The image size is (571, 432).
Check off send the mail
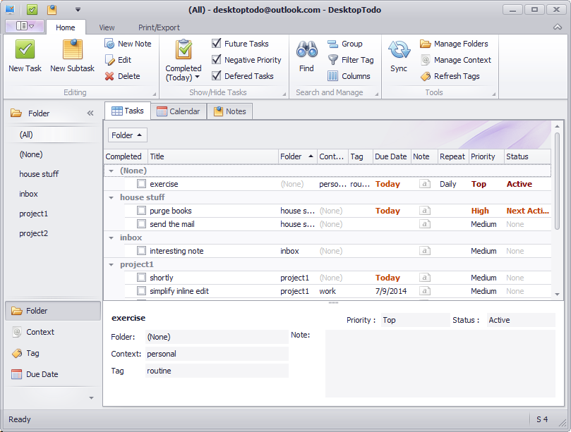pyautogui.click(x=141, y=224)
